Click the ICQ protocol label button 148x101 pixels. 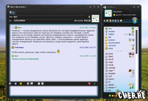click(x=86, y=21)
